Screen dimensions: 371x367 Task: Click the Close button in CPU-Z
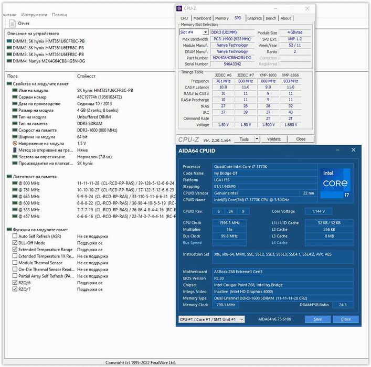[301, 139]
